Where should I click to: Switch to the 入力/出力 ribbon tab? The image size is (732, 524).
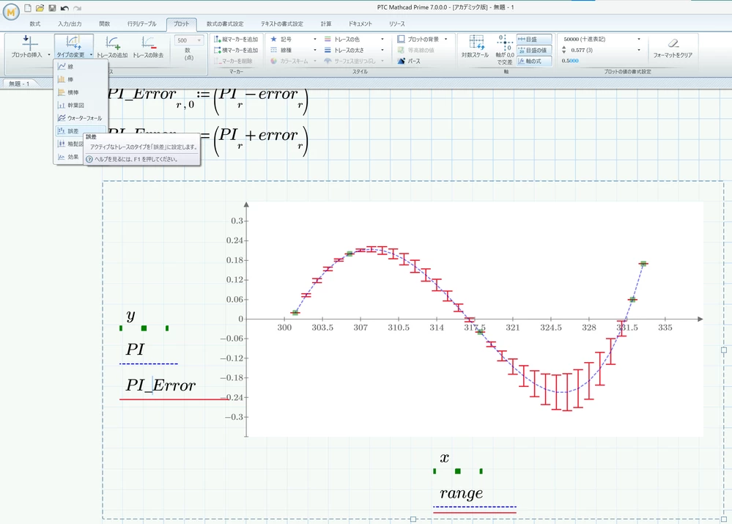(x=70, y=23)
